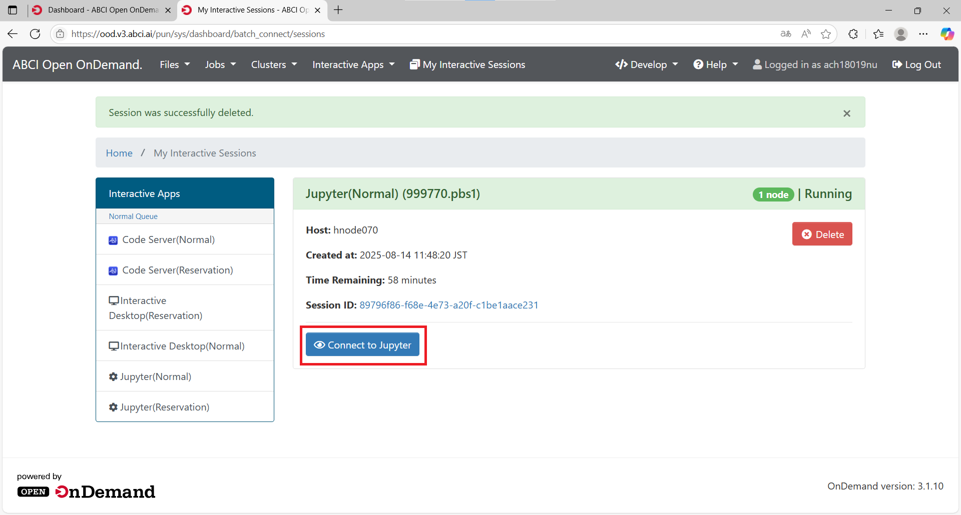The width and height of the screenshot is (961, 515).
Task: Click the Interactive Apps sidebar header
Action: 185,193
